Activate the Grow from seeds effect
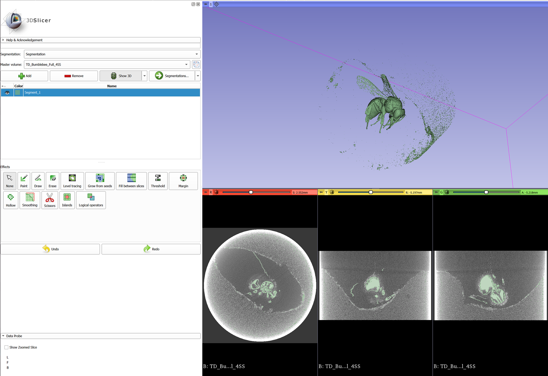548x376 pixels. pyautogui.click(x=100, y=181)
